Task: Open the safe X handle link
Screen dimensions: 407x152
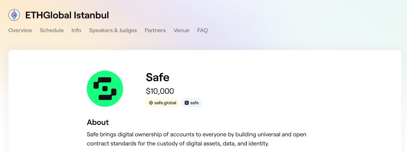Action: [x=194, y=103]
